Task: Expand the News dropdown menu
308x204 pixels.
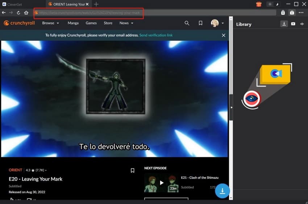Action: click(126, 23)
